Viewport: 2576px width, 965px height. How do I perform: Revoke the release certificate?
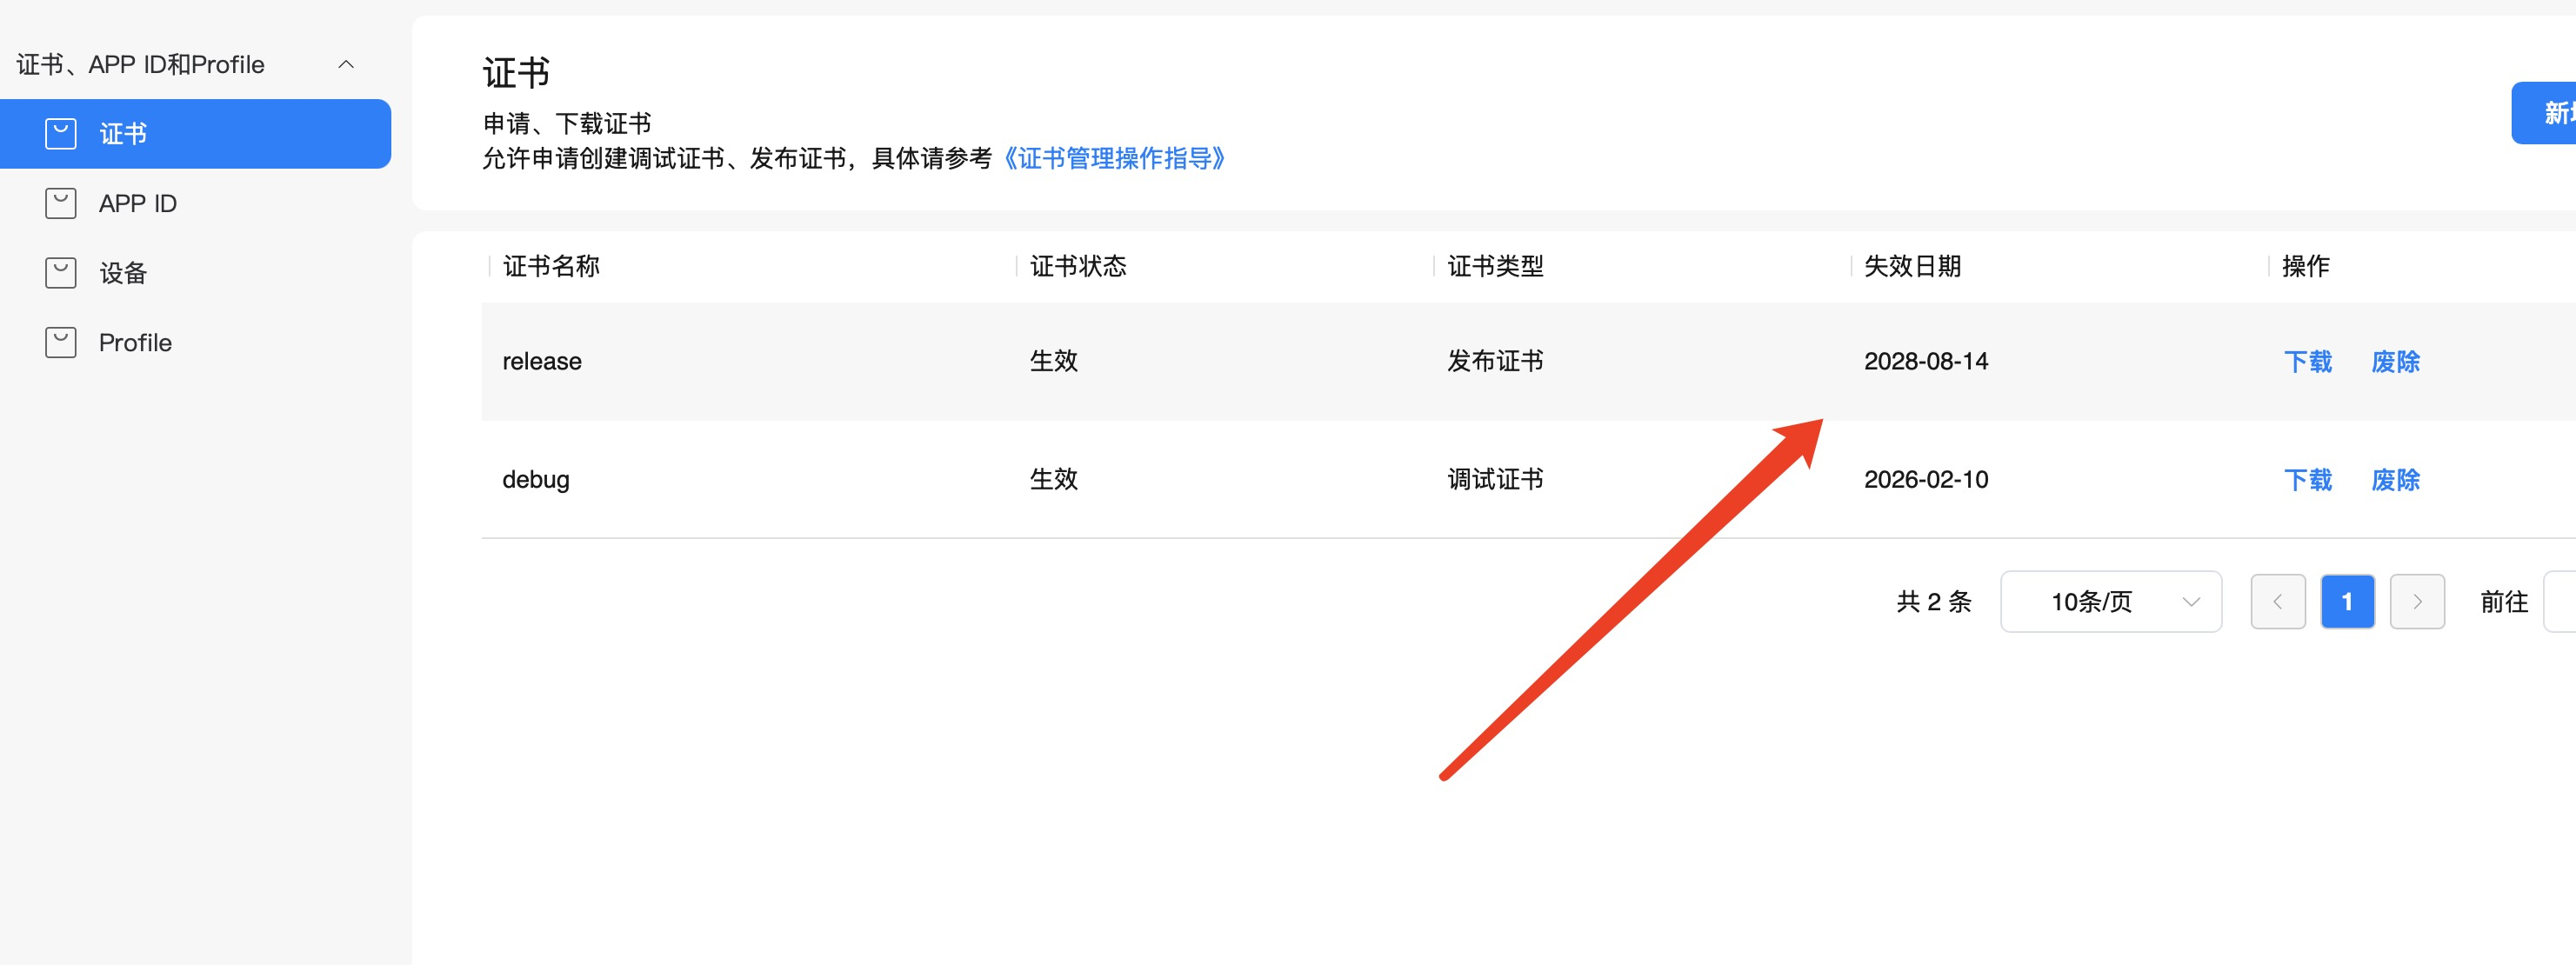(2395, 362)
